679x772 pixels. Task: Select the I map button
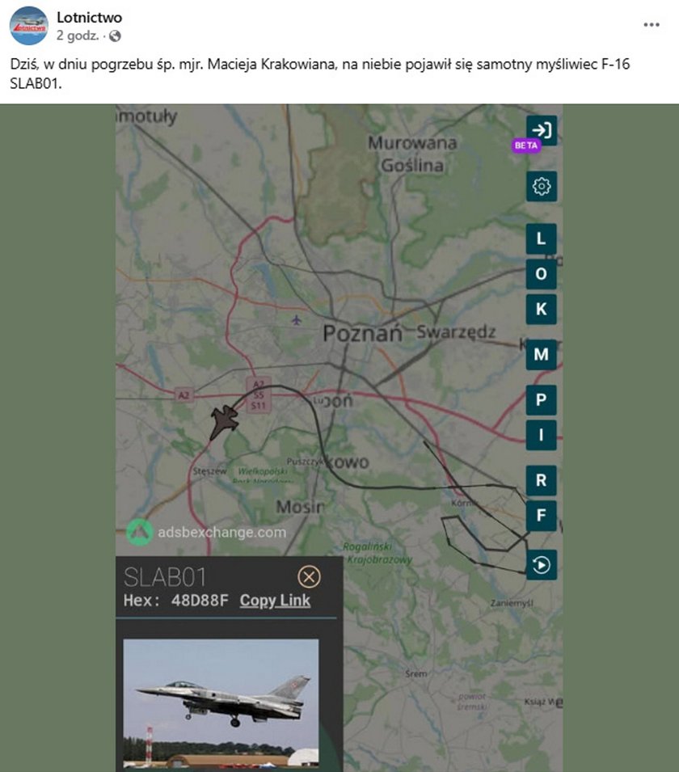click(x=541, y=435)
